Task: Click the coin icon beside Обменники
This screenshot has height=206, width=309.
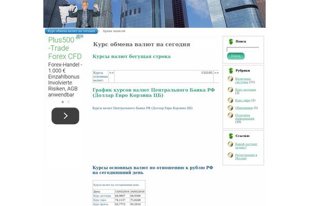Action: coord(230,108)
